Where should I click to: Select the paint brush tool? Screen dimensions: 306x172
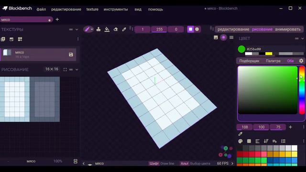[87, 29]
